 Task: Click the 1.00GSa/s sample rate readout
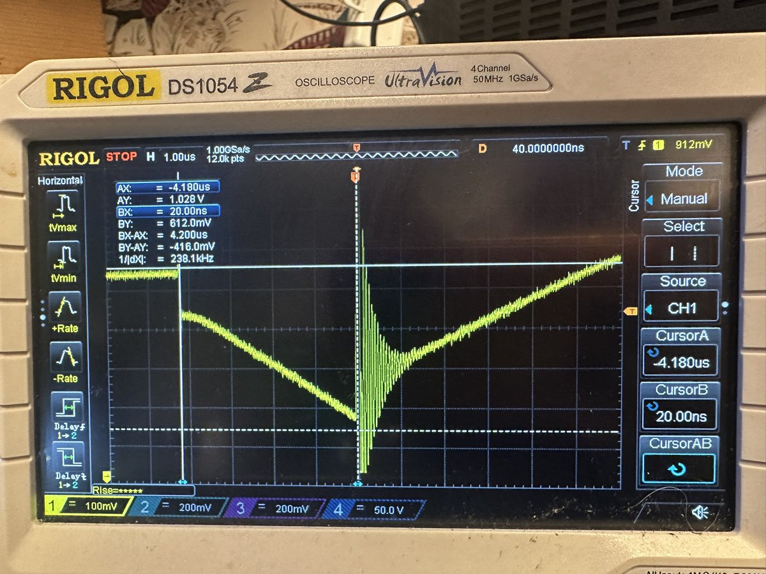click(228, 149)
